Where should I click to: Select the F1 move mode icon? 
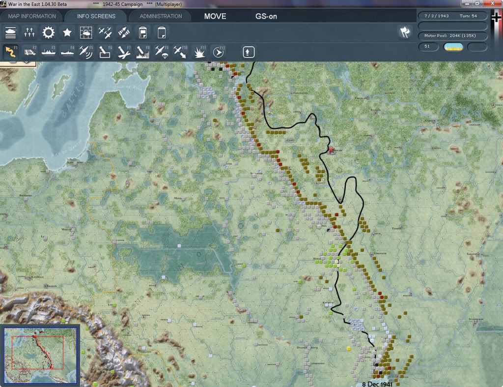tap(11, 52)
